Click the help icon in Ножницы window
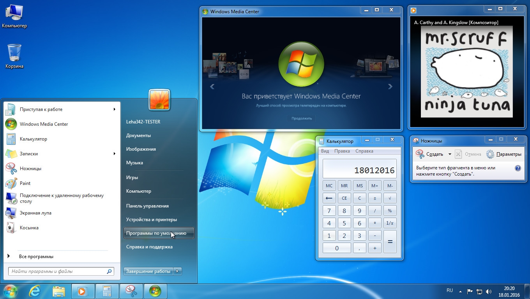The width and height of the screenshot is (530, 299). click(518, 168)
